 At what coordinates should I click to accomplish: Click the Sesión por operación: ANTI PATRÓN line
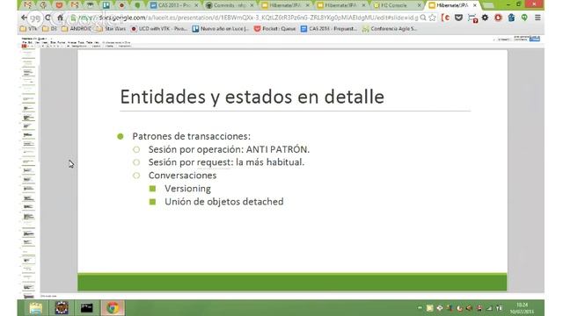pyautogui.click(x=229, y=149)
